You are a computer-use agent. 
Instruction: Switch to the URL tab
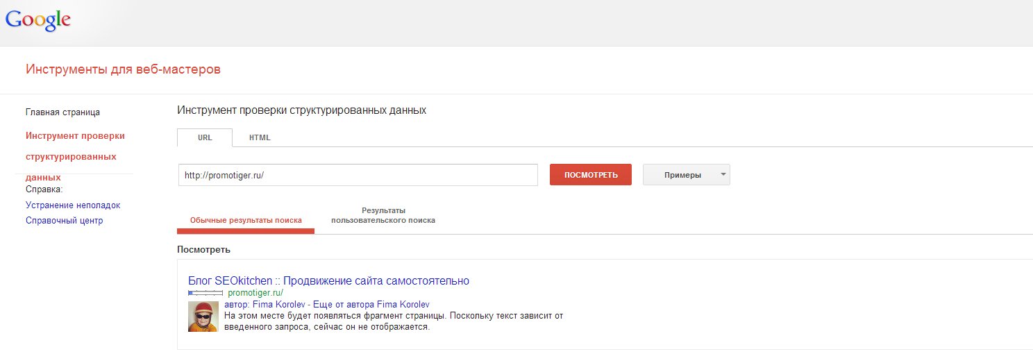[205, 137]
